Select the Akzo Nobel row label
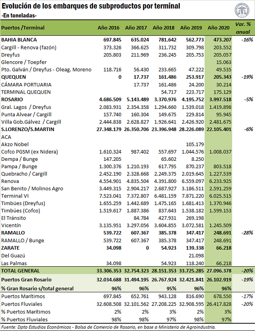Screen dimensions: 255x331 tap(15, 144)
